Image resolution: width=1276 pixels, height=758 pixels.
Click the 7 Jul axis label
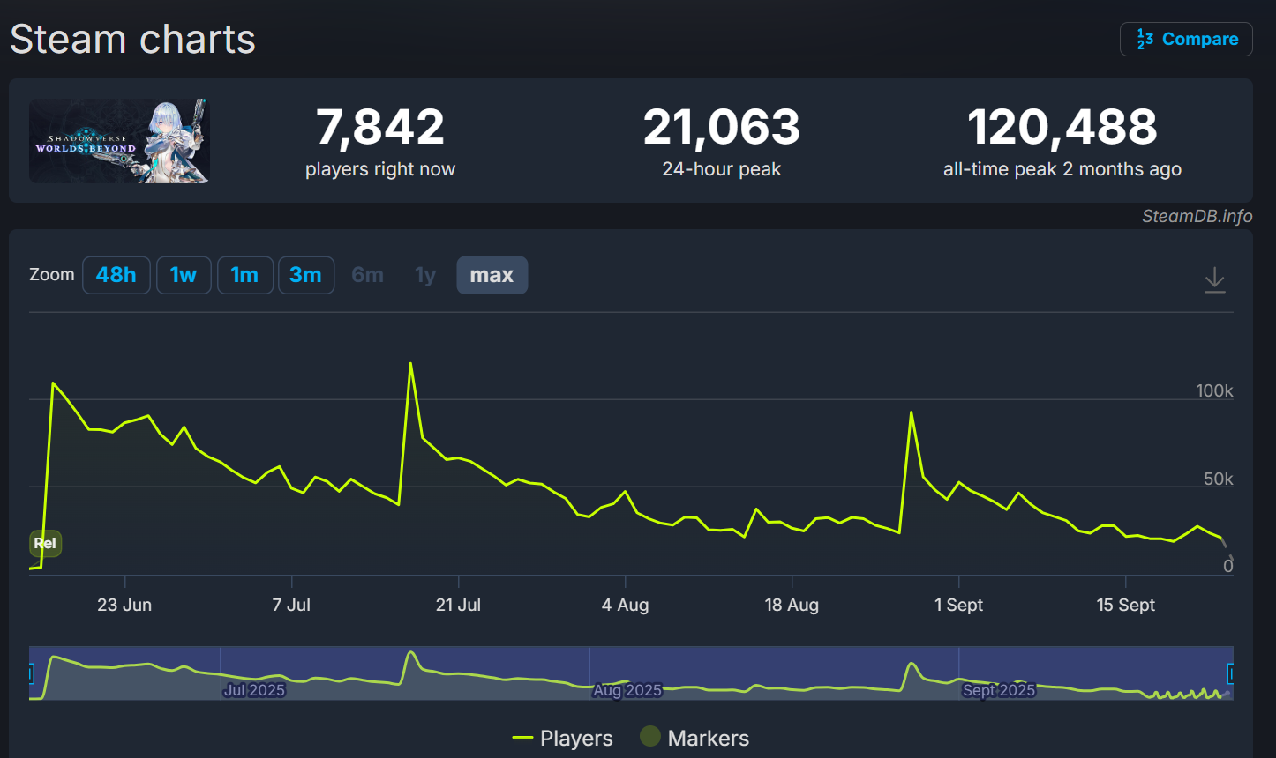291,605
